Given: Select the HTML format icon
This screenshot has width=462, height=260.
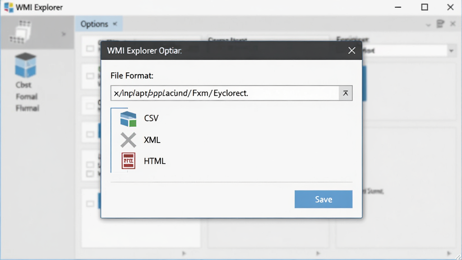Looking at the screenshot, I should point(128,161).
